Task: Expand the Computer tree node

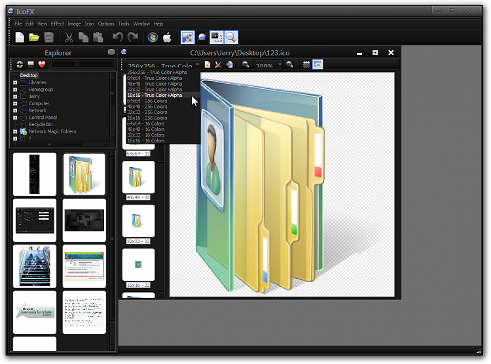Action: coord(15,104)
